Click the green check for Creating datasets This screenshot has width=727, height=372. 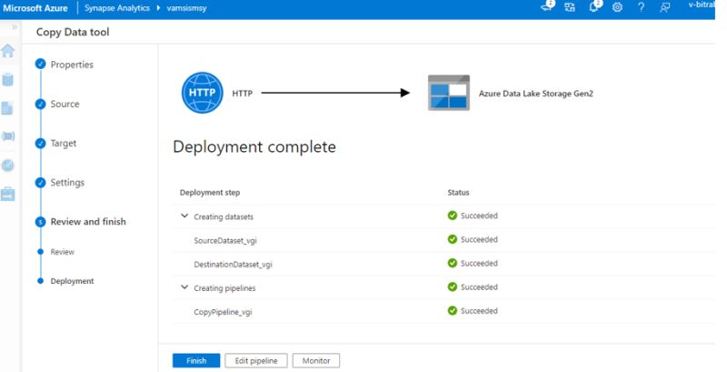tap(453, 216)
